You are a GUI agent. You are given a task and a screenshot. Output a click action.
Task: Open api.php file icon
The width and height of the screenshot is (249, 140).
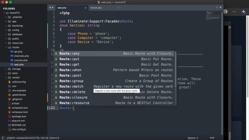tap(12, 52)
